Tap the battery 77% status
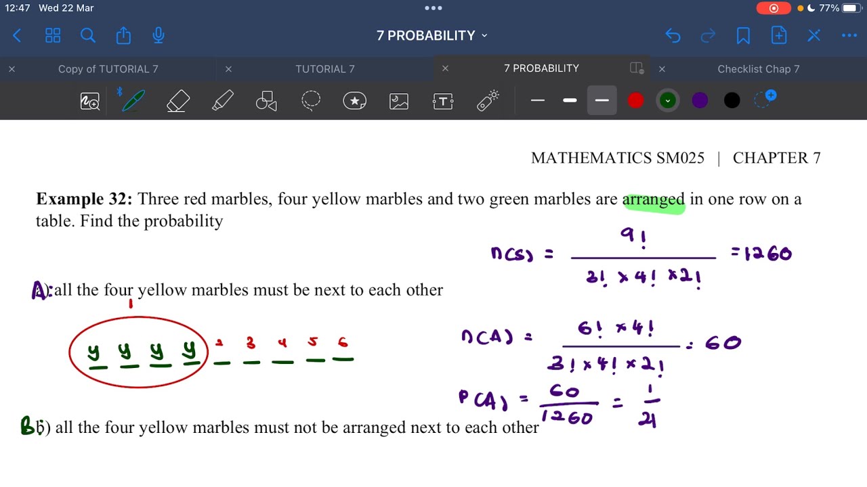Screen dimensions: 867x487 tap(840, 8)
